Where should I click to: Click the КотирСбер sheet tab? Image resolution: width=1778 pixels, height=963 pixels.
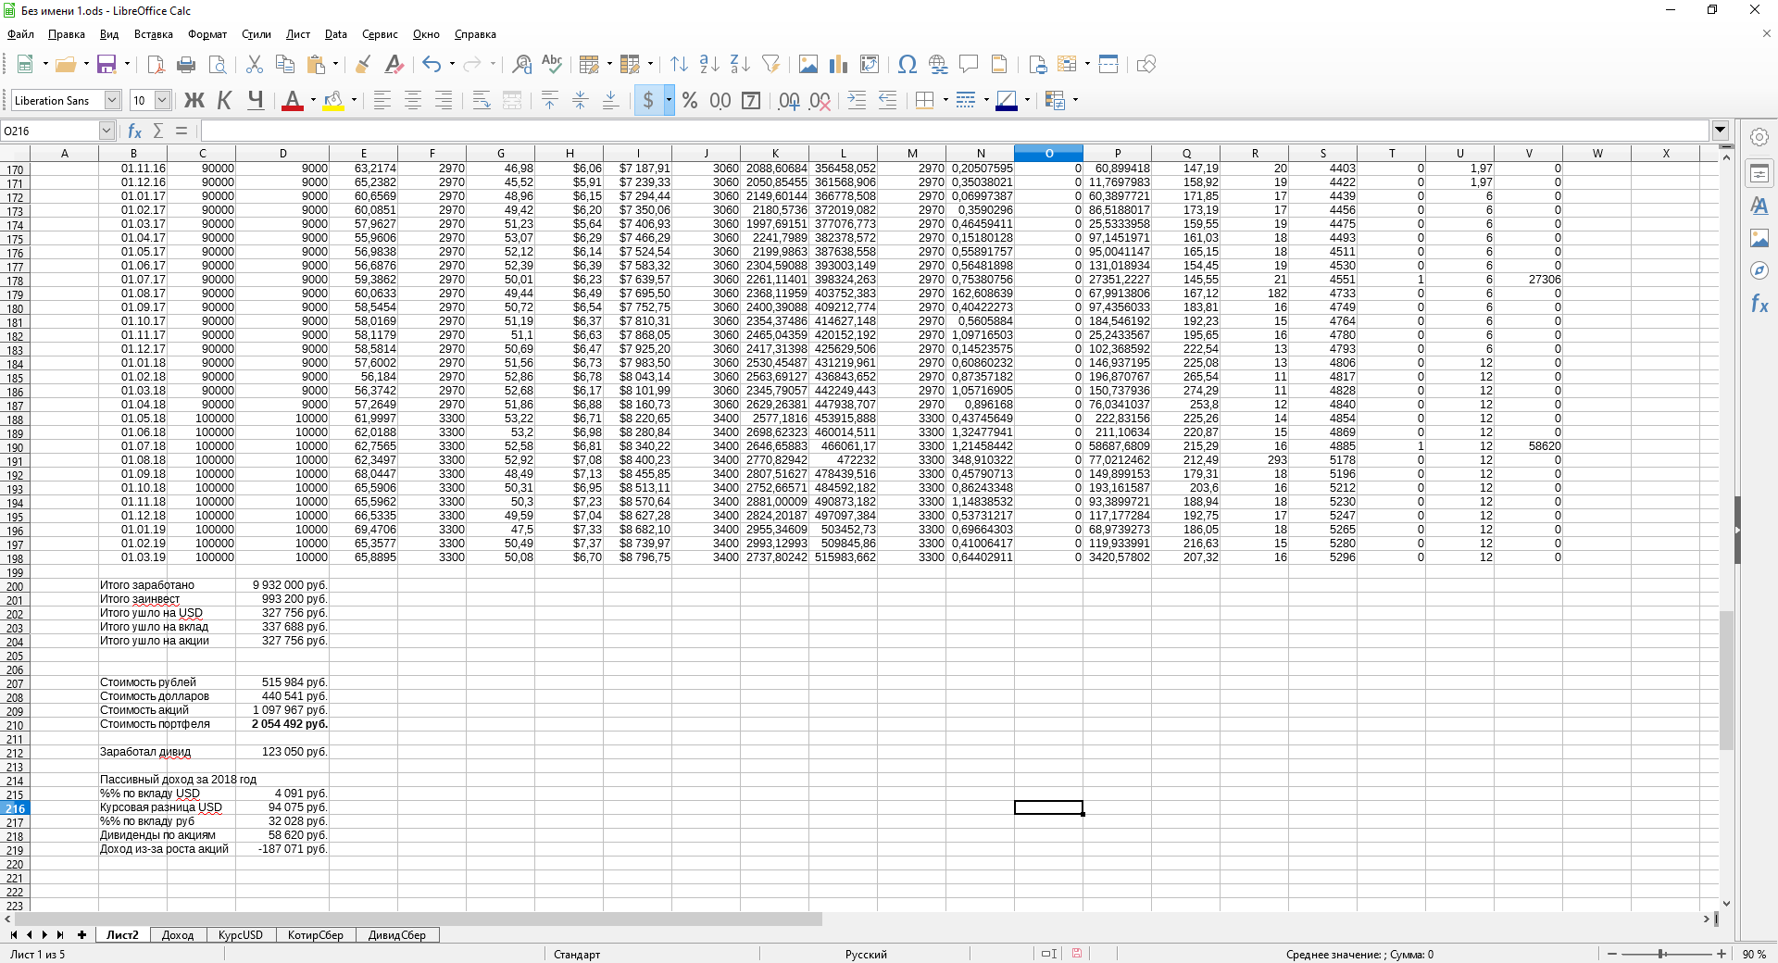[316, 935]
